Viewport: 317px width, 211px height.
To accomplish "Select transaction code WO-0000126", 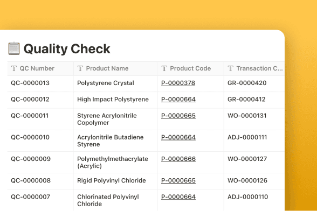I will pos(247,180).
